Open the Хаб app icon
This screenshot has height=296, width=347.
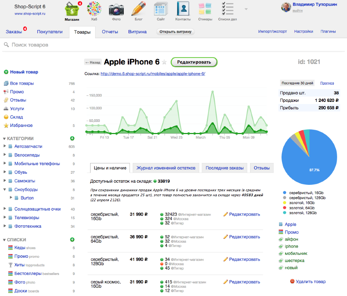(x=94, y=11)
